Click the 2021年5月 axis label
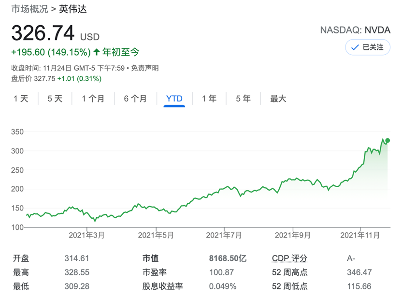The width and height of the screenshot is (401, 299). tap(156, 235)
